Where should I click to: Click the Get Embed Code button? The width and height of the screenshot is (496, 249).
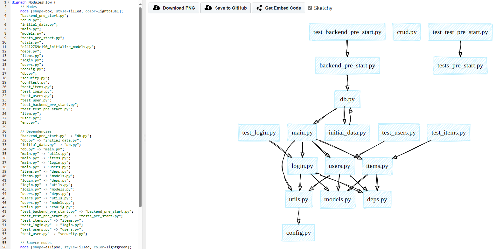278,8
